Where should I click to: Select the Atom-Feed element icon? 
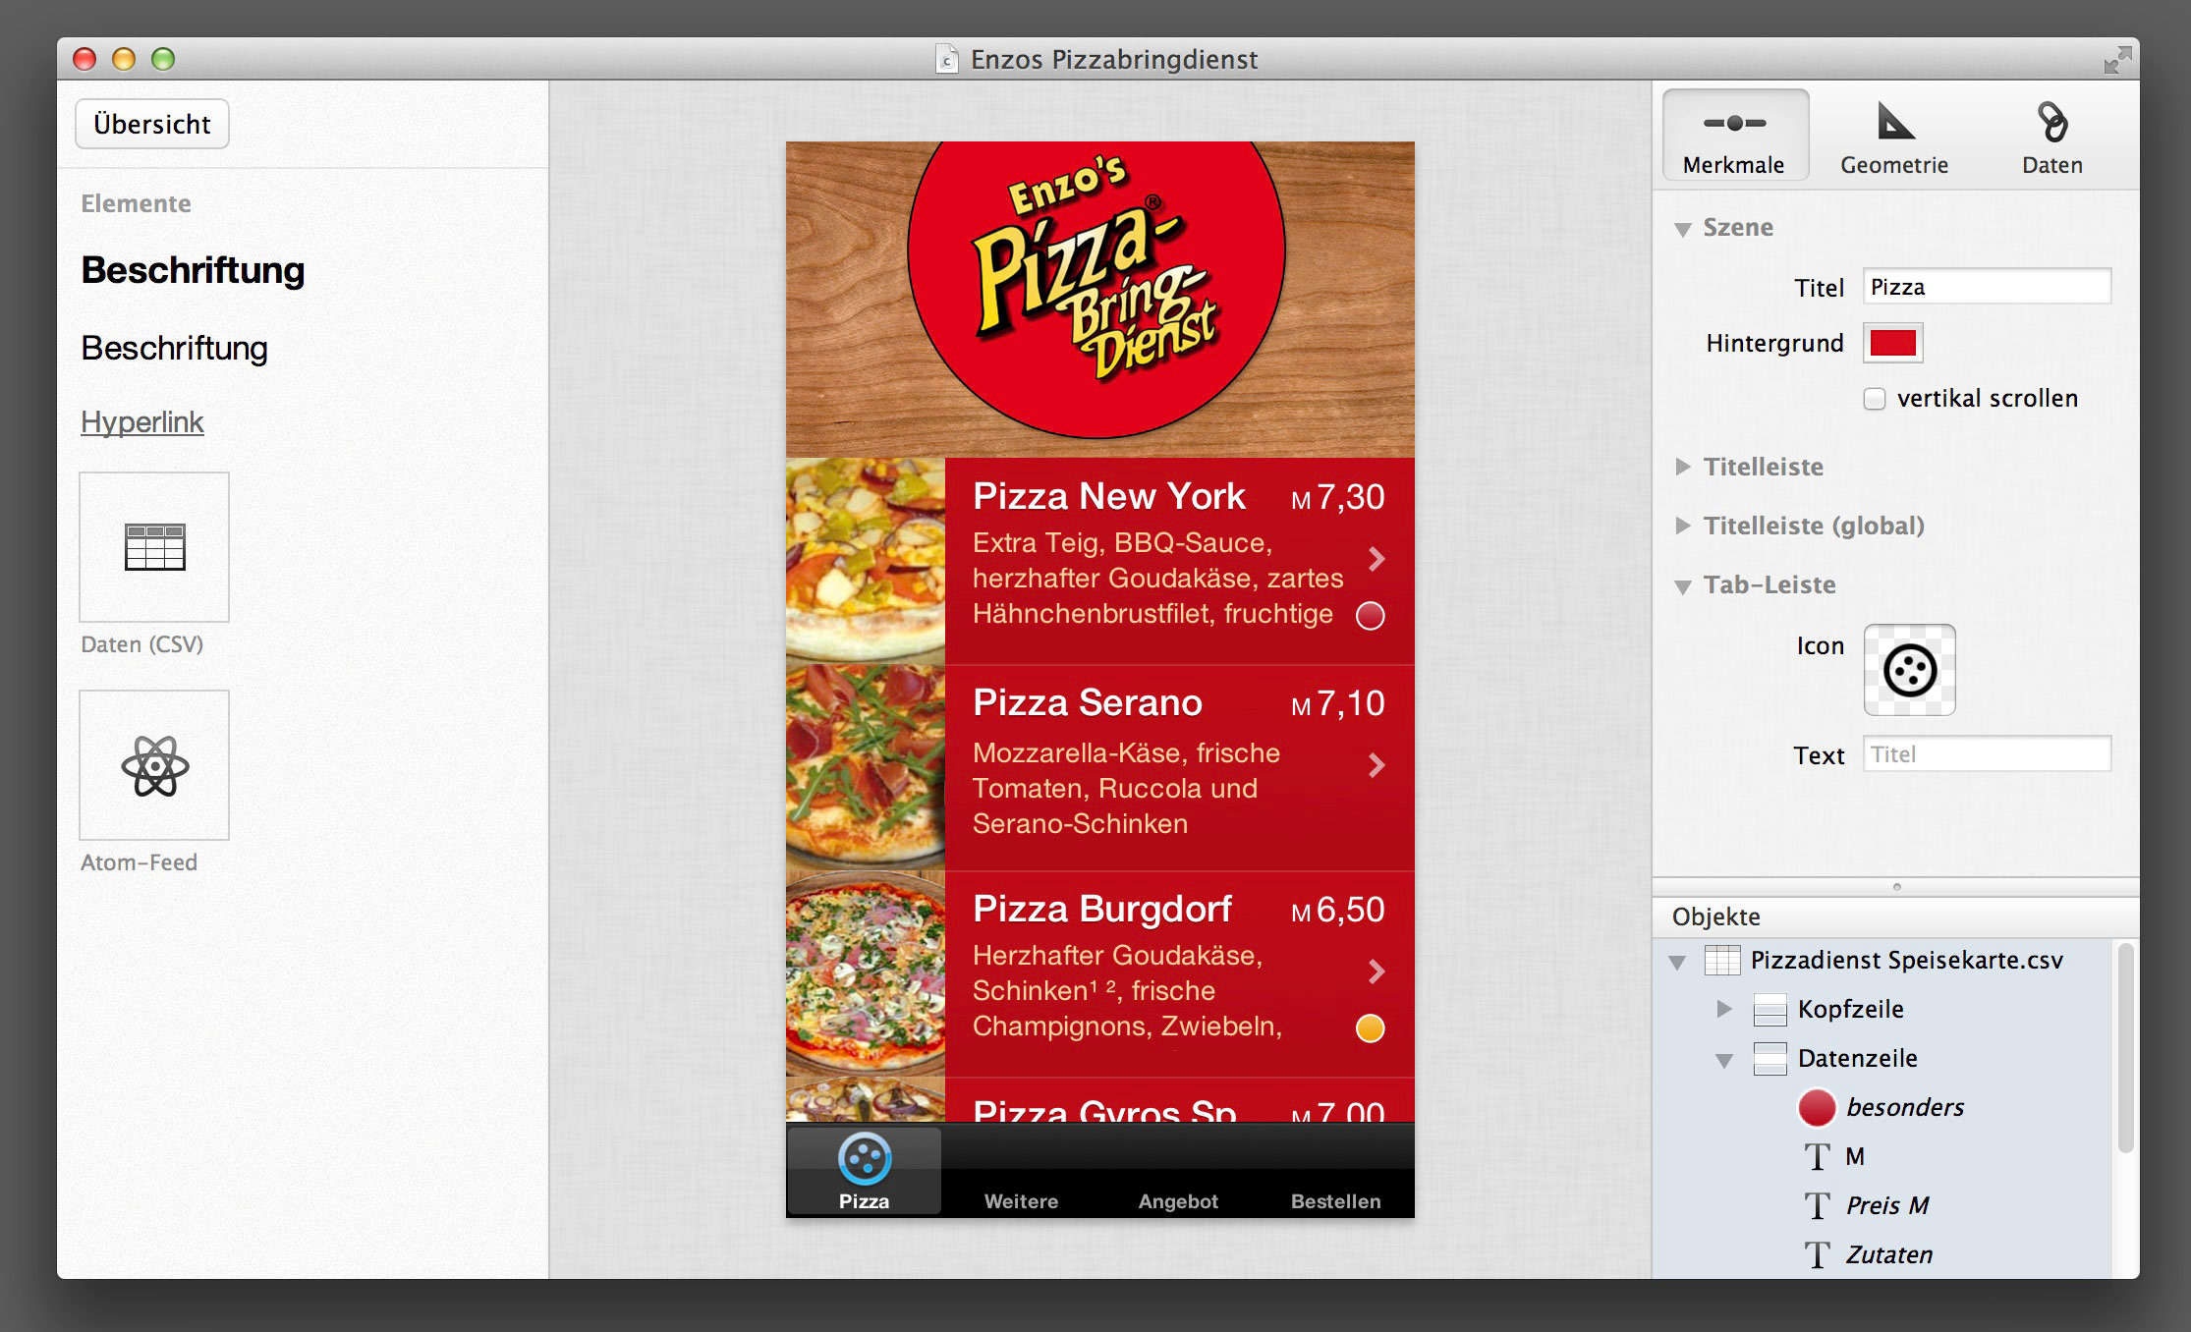point(154,765)
